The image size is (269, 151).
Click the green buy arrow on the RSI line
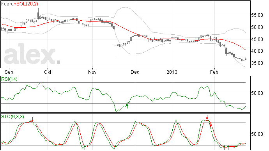point(127,106)
